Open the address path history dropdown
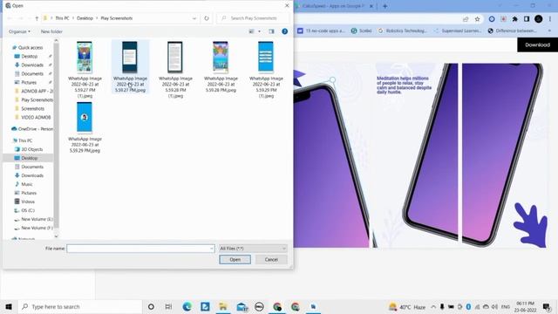The height and width of the screenshot is (314, 558). [194, 18]
